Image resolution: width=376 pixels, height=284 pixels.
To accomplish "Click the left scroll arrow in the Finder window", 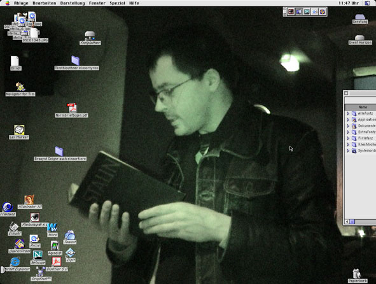I will [x=347, y=222].
